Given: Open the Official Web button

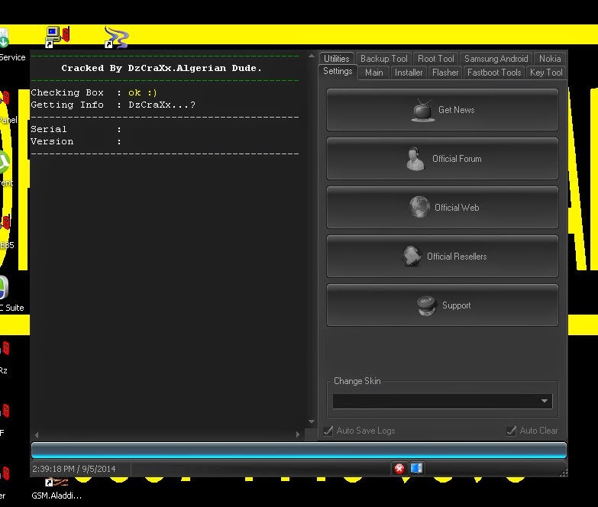Looking at the screenshot, I should pyautogui.click(x=442, y=208).
